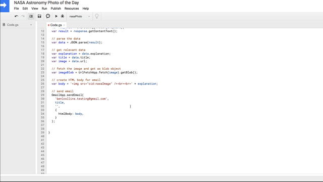Screen dimensions: 323x182
Task: Click the '// get relevant data' comment
Action: point(69,50)
